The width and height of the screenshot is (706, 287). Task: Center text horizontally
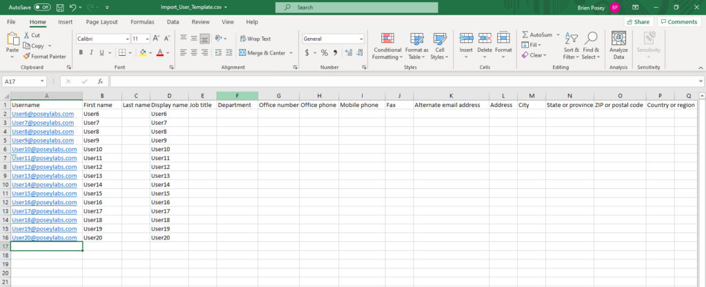pyautogui.click(x=194, y=52)
